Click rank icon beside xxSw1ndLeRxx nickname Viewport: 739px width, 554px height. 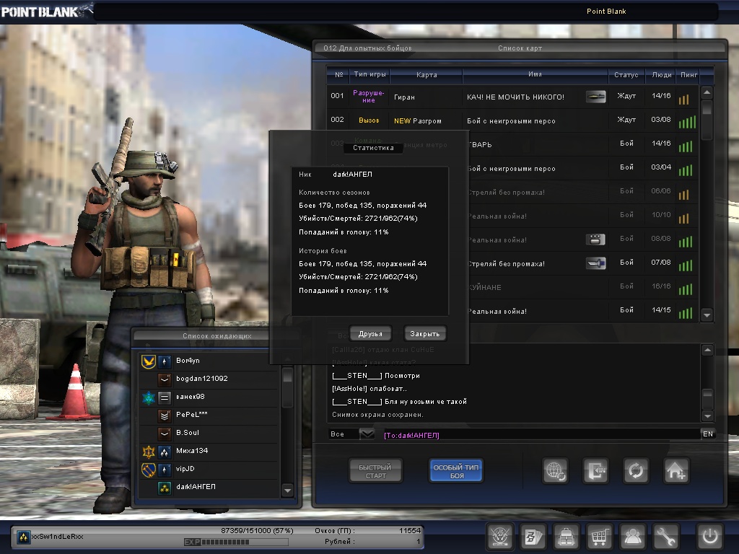click(23, 537)
